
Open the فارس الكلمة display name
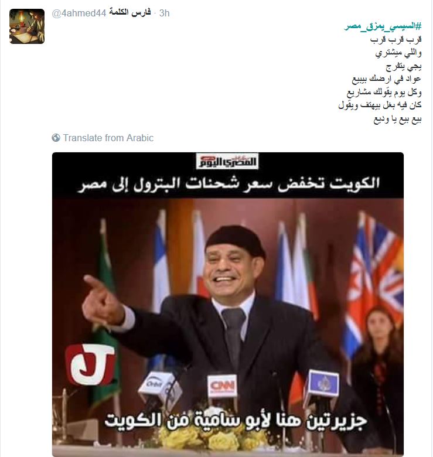[x=130, y=12]
